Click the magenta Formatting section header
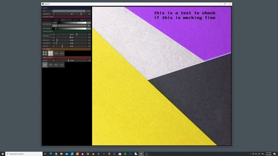This screenshot has width=278, height=156. click(66, 17)
